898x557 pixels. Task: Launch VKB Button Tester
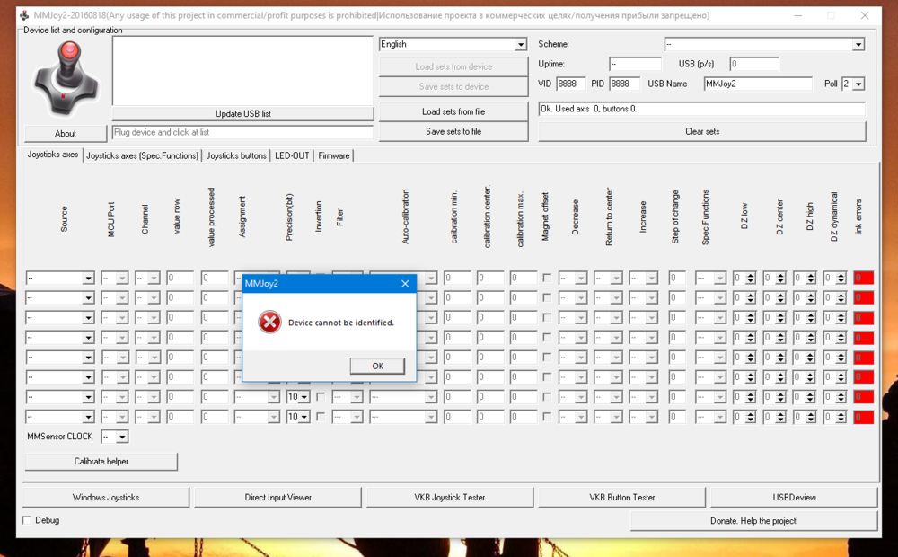(x=622, y=498)
